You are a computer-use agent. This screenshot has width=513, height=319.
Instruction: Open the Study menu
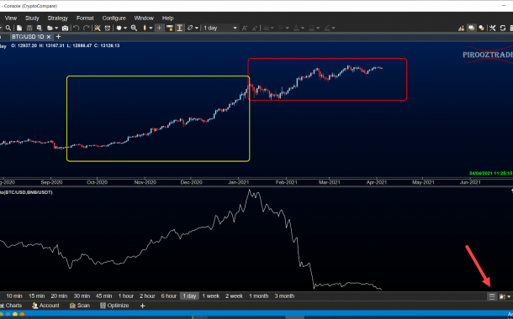pos(32,18)
